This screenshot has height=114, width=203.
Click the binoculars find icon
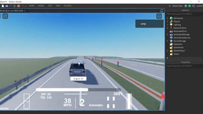[x=7, y=6]
